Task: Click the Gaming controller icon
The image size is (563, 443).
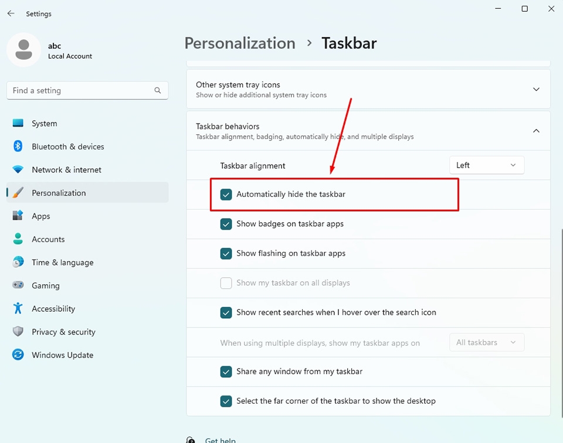Action: pyautogui.click(x=18, y=285)
